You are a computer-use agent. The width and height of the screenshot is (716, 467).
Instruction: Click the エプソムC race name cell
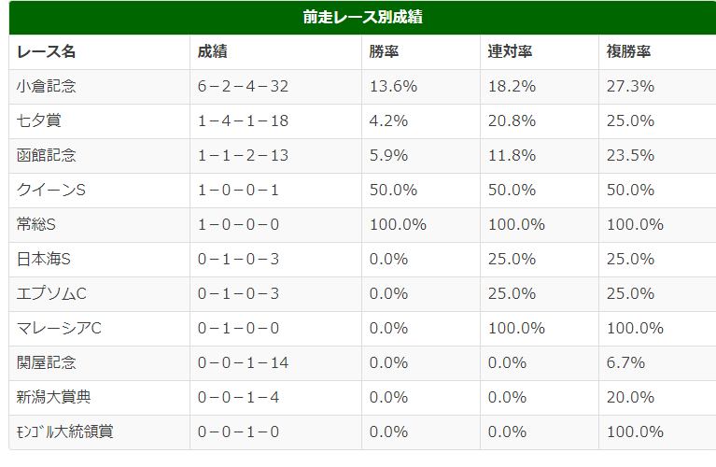point(100,294)
